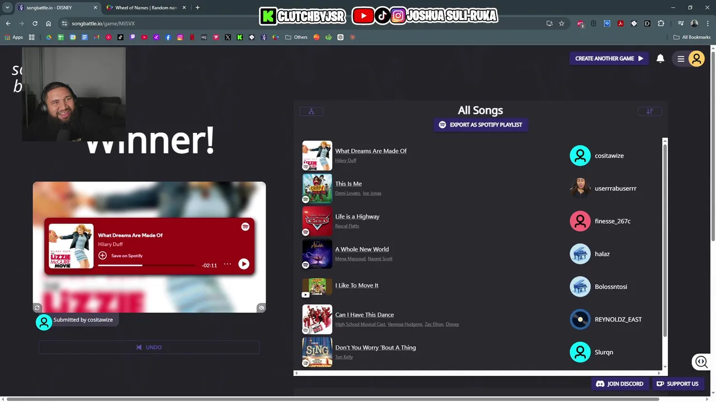Click the Spotify logo in winner player
Viewport: 716px width, 402px height.
[x=245, y=227]
